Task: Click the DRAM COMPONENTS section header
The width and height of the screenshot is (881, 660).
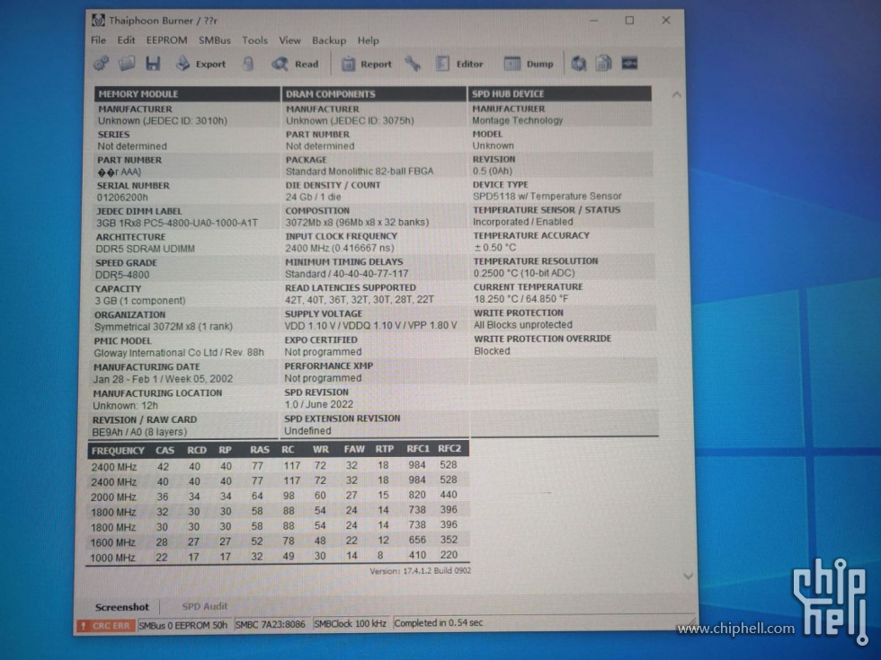Action: coord(374,93)
